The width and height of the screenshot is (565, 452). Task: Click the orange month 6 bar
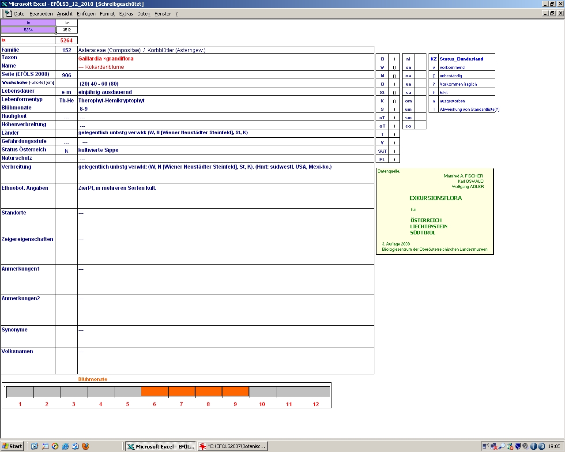(154, 392)
